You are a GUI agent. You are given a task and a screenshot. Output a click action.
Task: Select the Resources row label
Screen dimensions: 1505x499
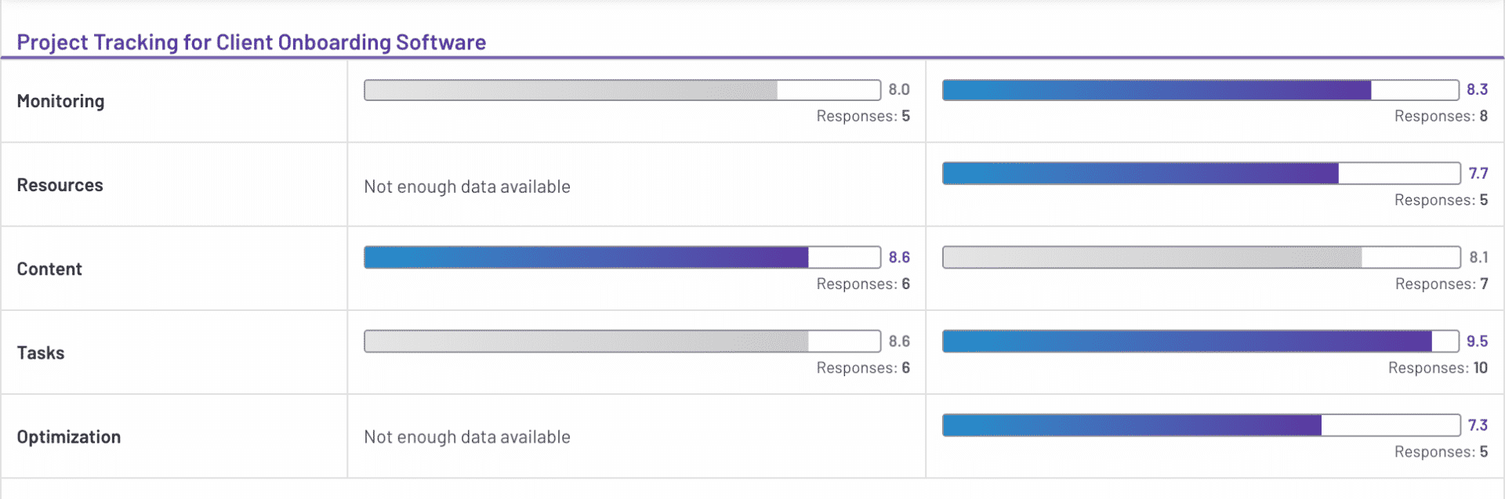(60, 185)
